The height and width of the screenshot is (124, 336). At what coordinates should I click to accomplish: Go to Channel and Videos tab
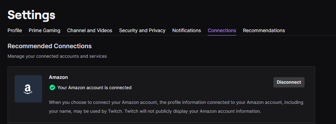click(90, 31)
